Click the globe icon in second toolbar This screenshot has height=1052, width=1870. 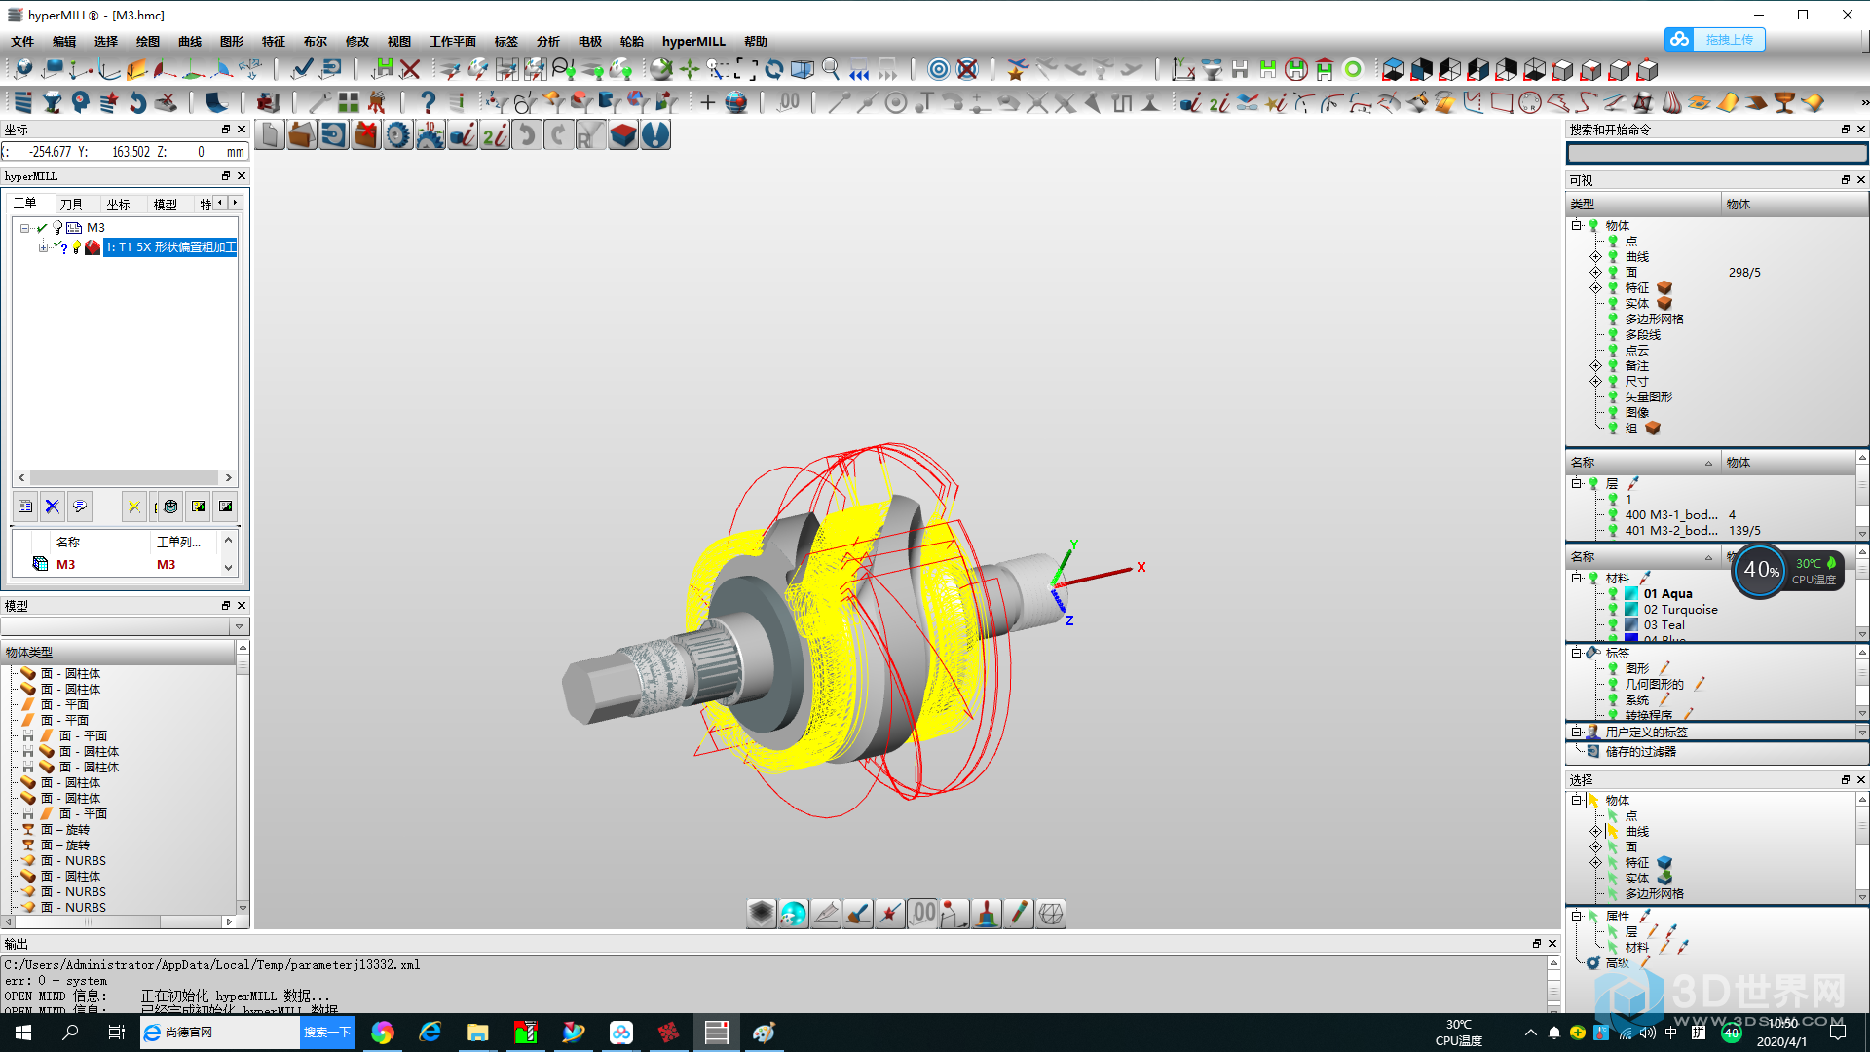pos(736,102)
